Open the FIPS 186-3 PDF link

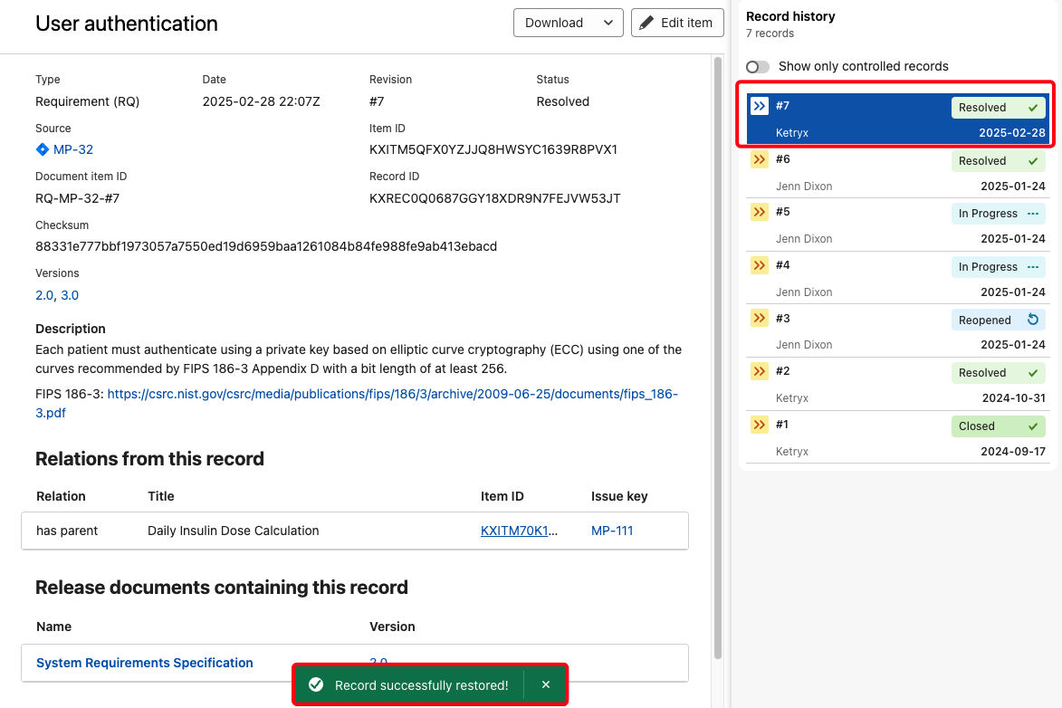pyautogui.click(x=356, y=403)
